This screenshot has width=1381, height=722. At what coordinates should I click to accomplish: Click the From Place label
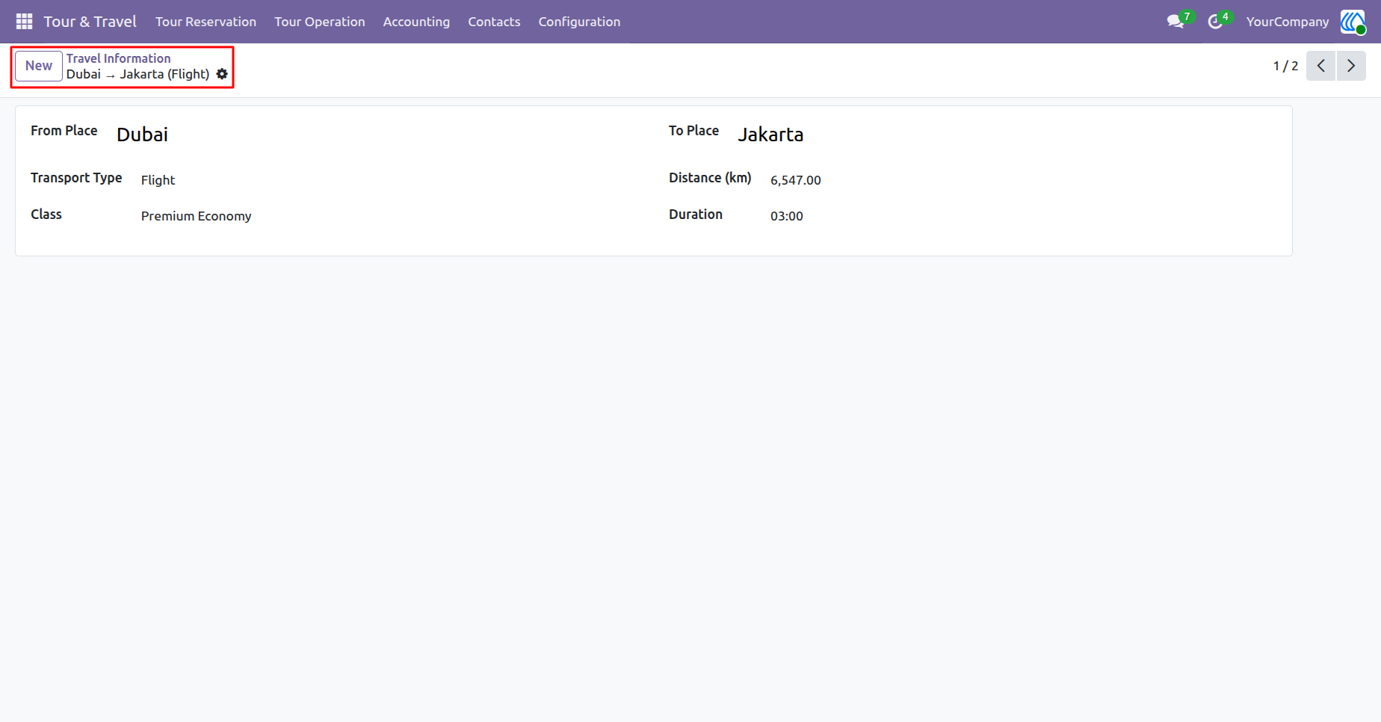[x=64, y=131]
